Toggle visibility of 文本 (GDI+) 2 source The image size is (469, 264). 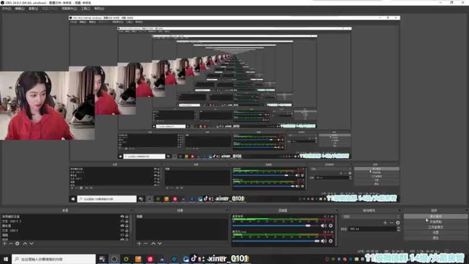[x=122, y=221]
